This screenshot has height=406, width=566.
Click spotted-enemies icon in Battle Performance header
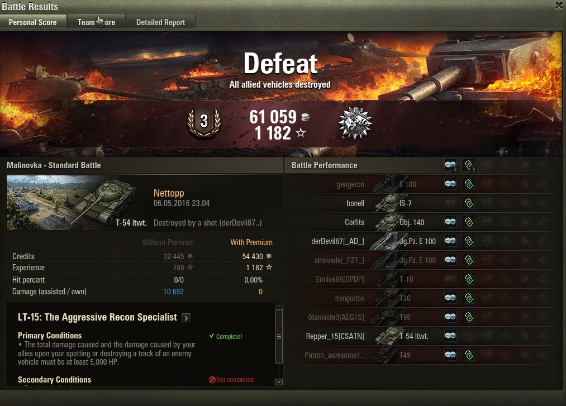coord(450,165)
